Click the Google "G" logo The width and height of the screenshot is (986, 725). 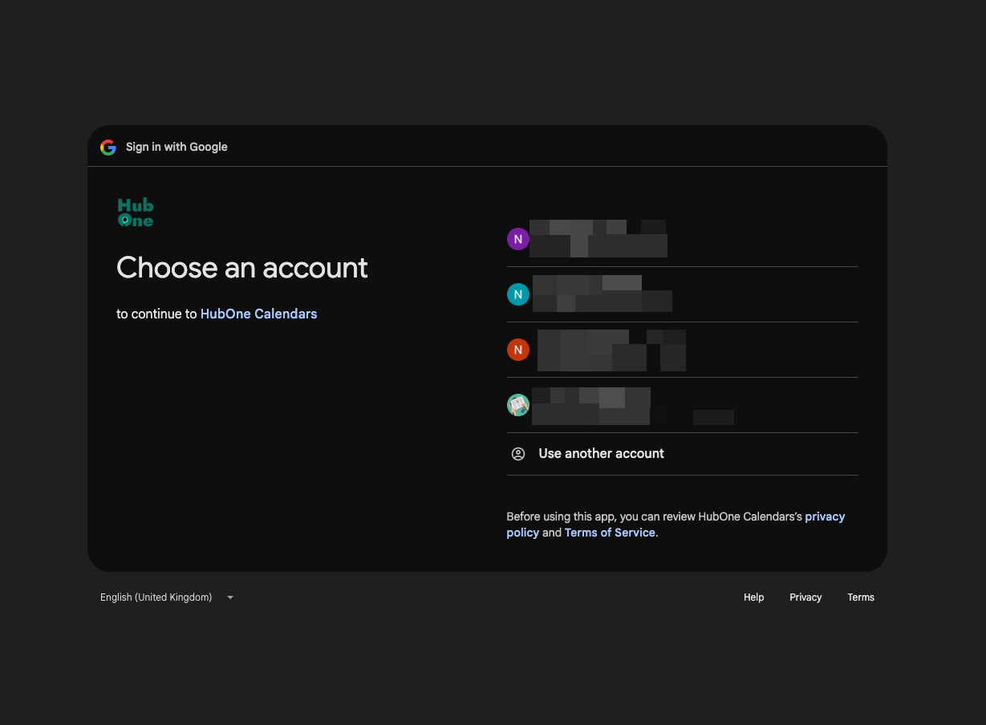[x=108, y=147]
